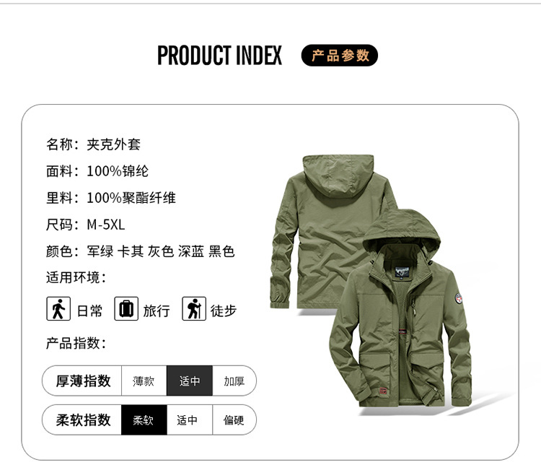Click the hood of the back-view jacket
The image size is (541, 465).
pos(338,175)
